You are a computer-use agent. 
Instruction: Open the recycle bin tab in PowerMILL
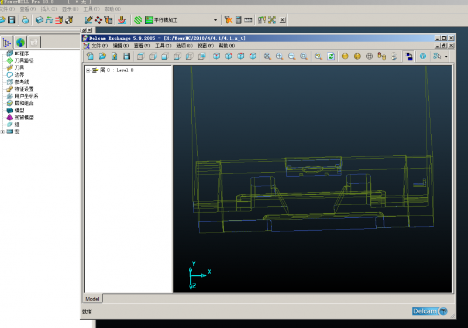[34, 42]
